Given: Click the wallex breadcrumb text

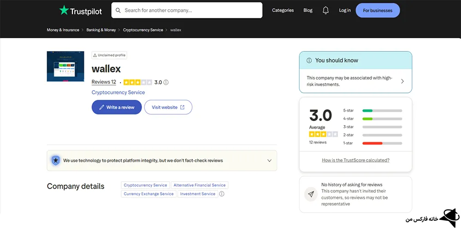Looking at the screenshot, I should (176, 30).
